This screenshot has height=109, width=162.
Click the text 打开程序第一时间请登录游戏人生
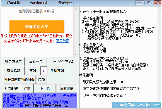(104, 11)
